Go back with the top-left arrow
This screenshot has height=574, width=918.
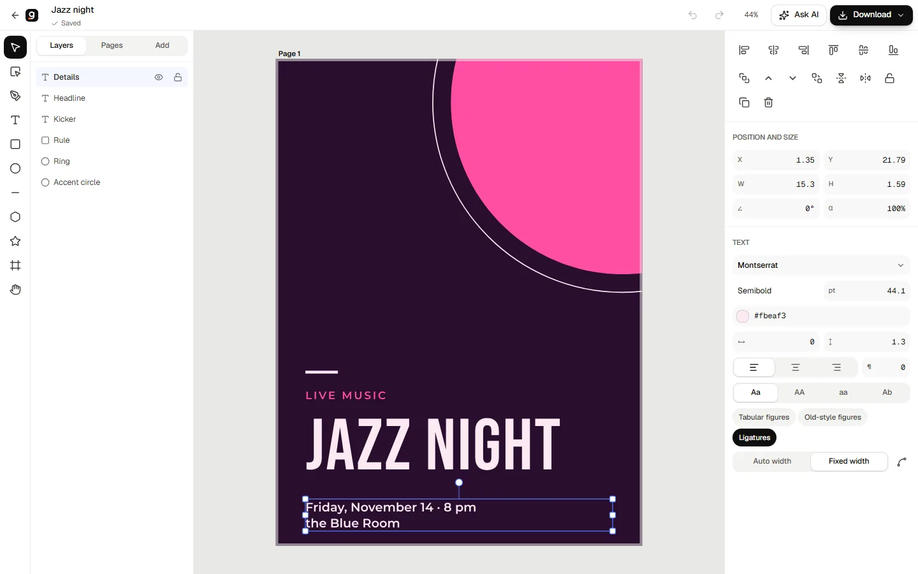point(15,15)
